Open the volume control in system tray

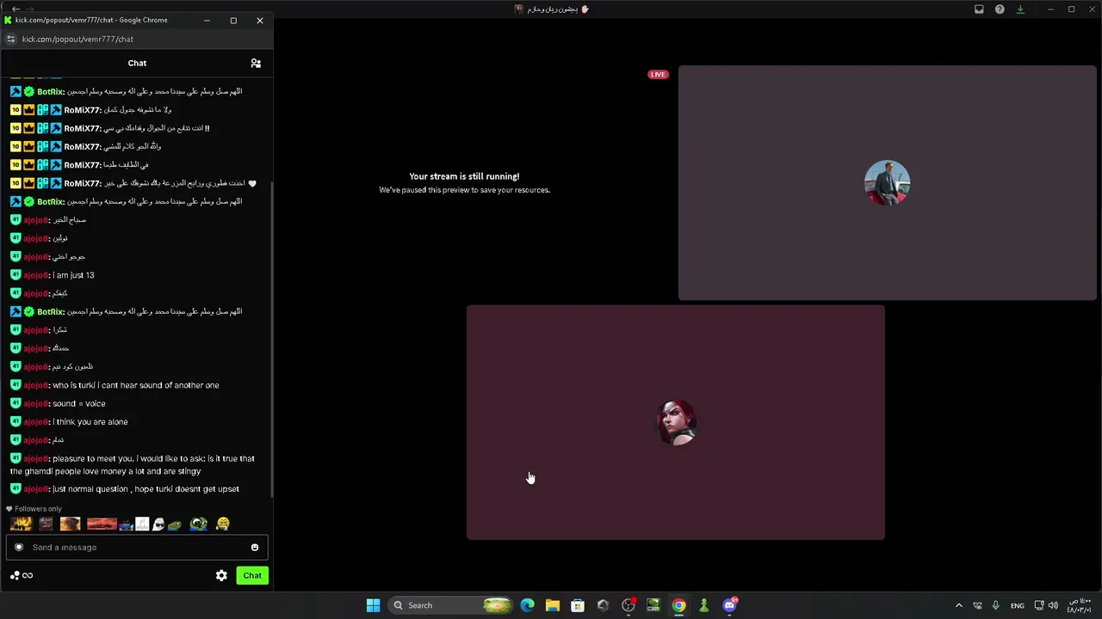click(x=1053, y=605)
